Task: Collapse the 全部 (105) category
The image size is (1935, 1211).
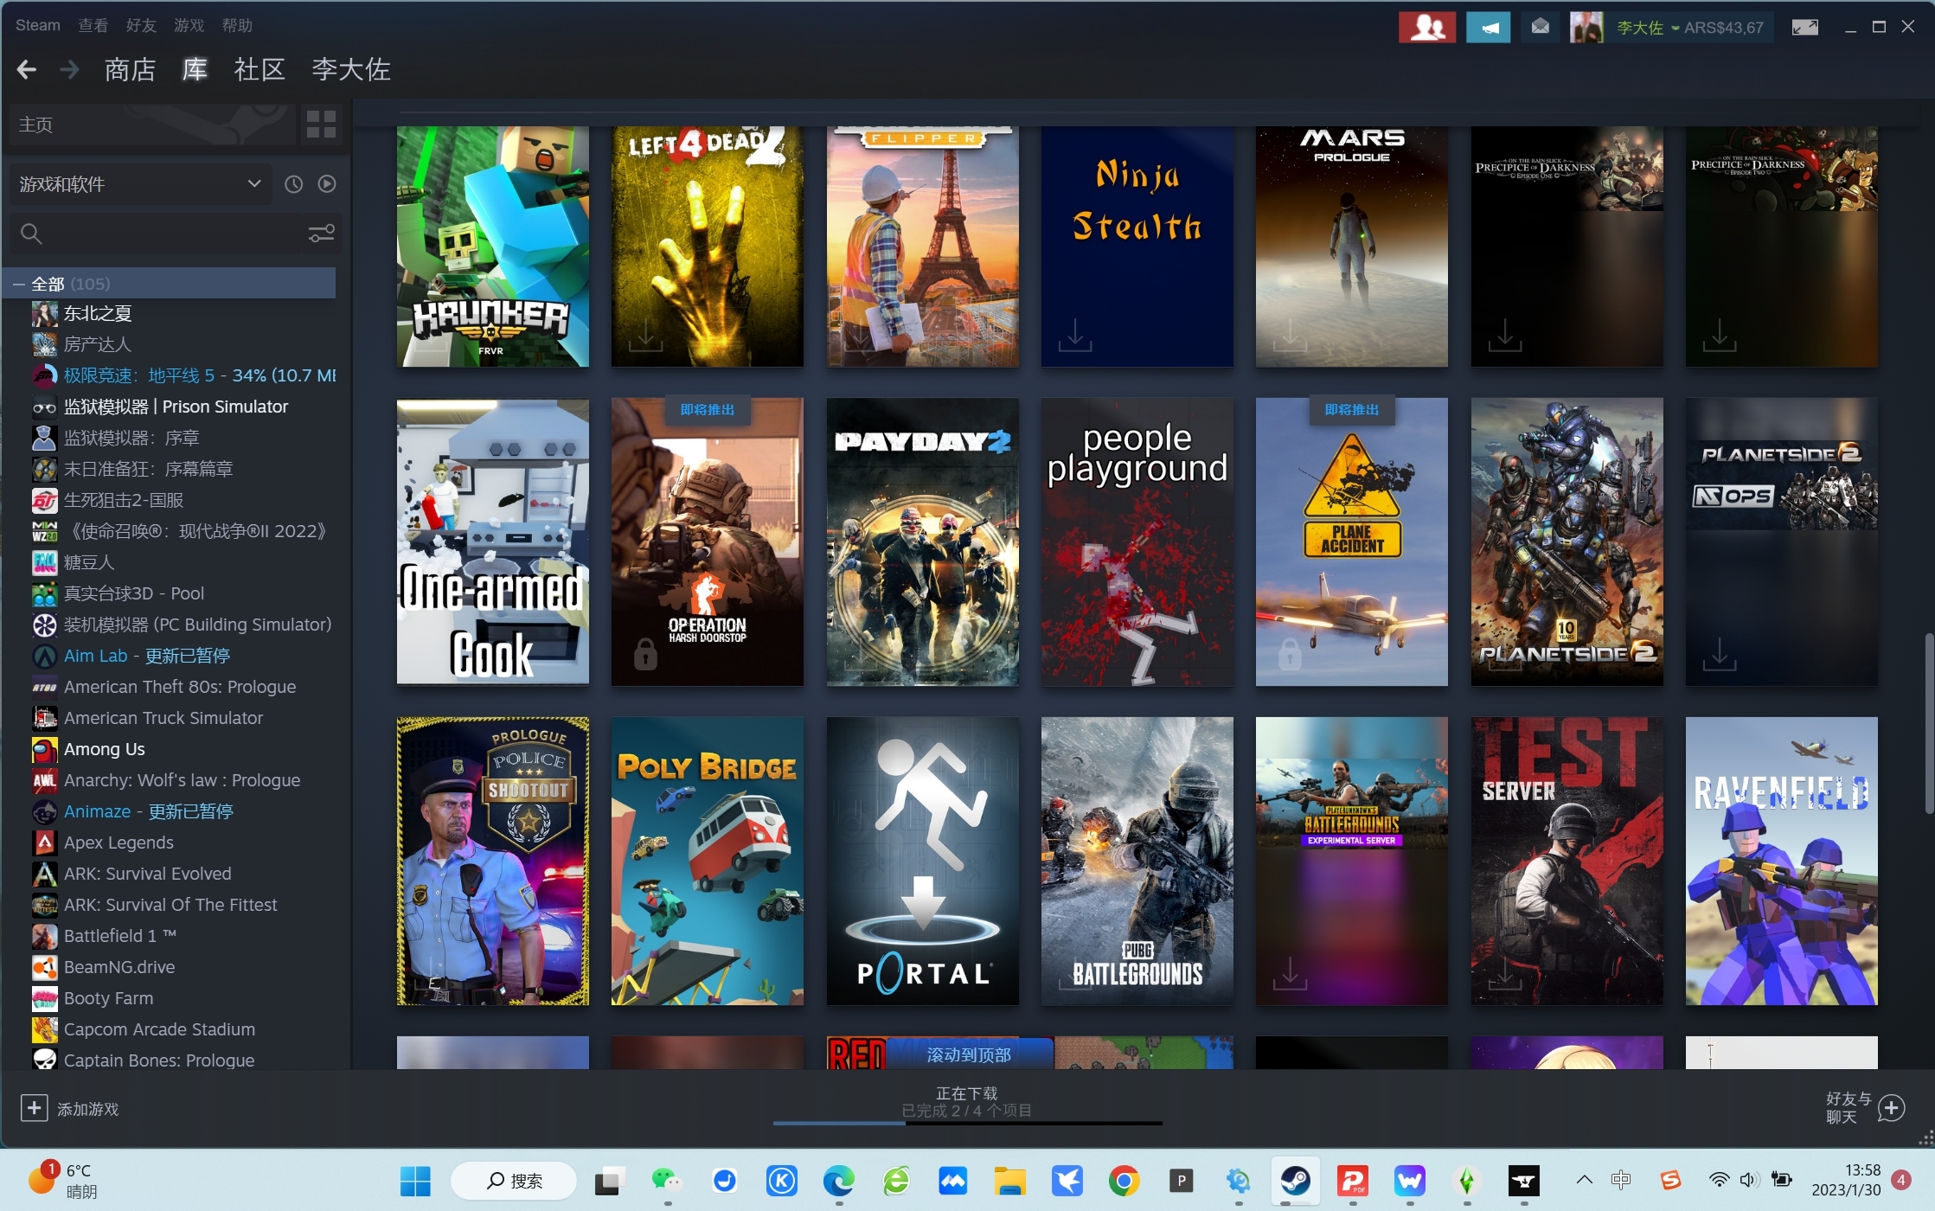Action: click(18, 284)
